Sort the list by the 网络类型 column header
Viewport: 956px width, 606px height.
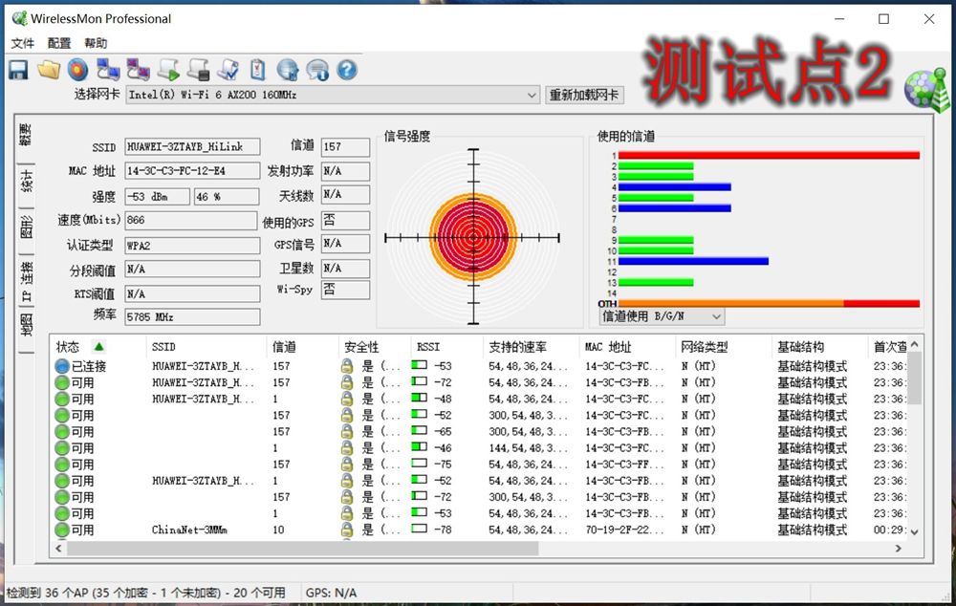point(725,347)
